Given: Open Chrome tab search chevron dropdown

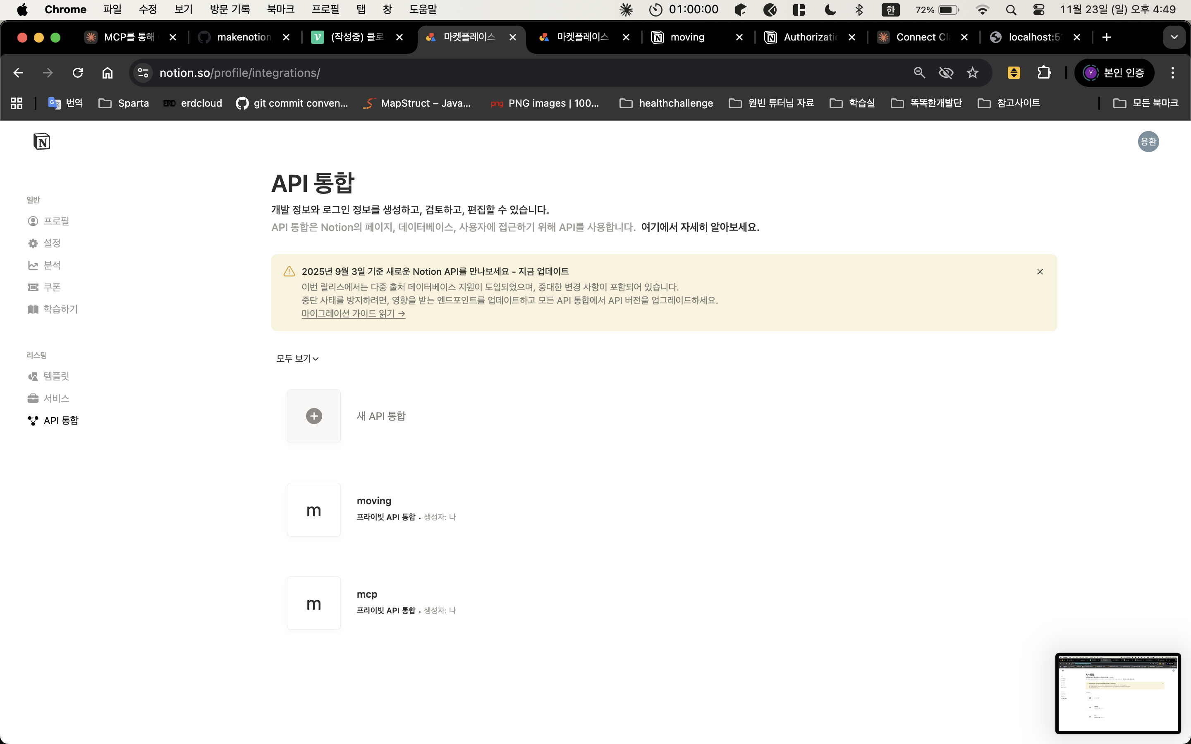Looking at the screenshot, I should (x=1174, y=37).
